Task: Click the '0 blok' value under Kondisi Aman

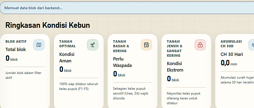Action: point(65,69)
